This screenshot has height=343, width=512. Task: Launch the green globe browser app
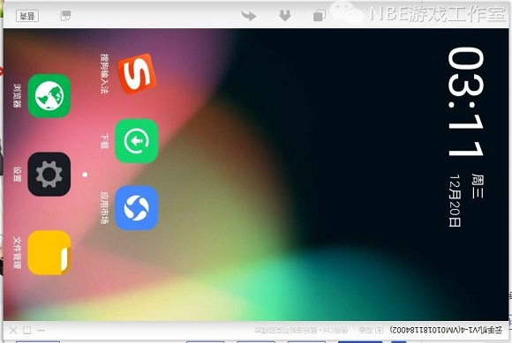[49, 95]
